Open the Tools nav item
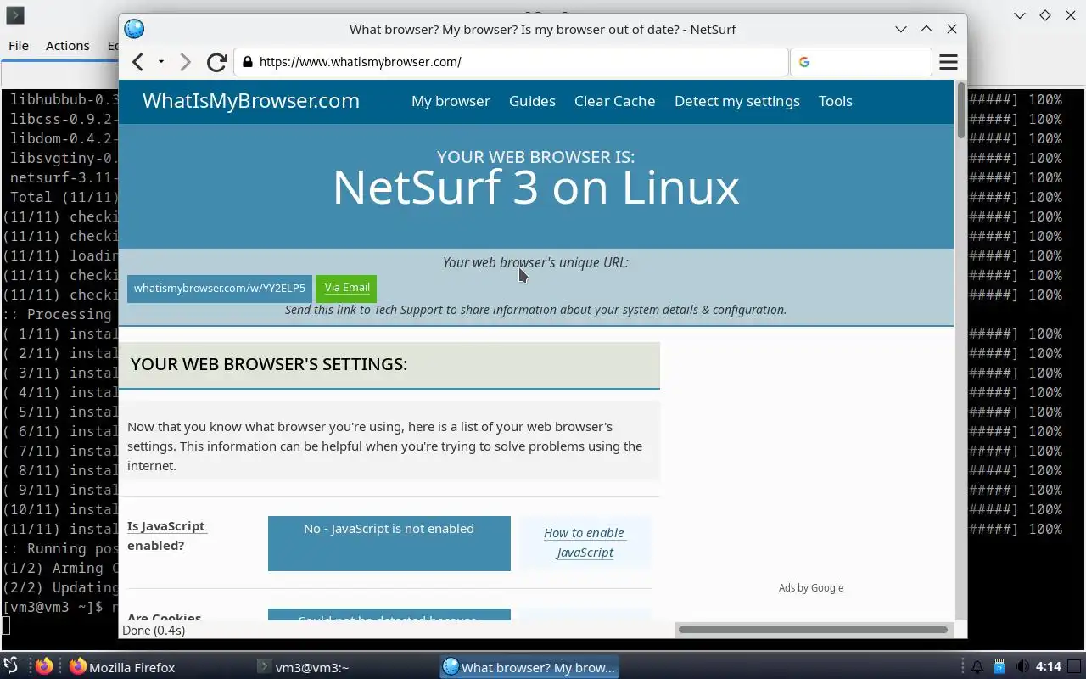Image resolution: width=1086 pixels, height=679 pixels. [x=835, y=101]
